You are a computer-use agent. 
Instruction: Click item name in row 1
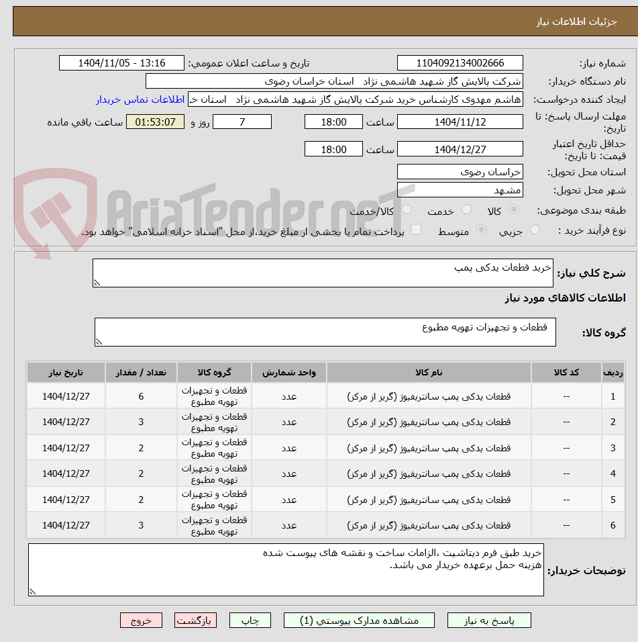(429, 396)
